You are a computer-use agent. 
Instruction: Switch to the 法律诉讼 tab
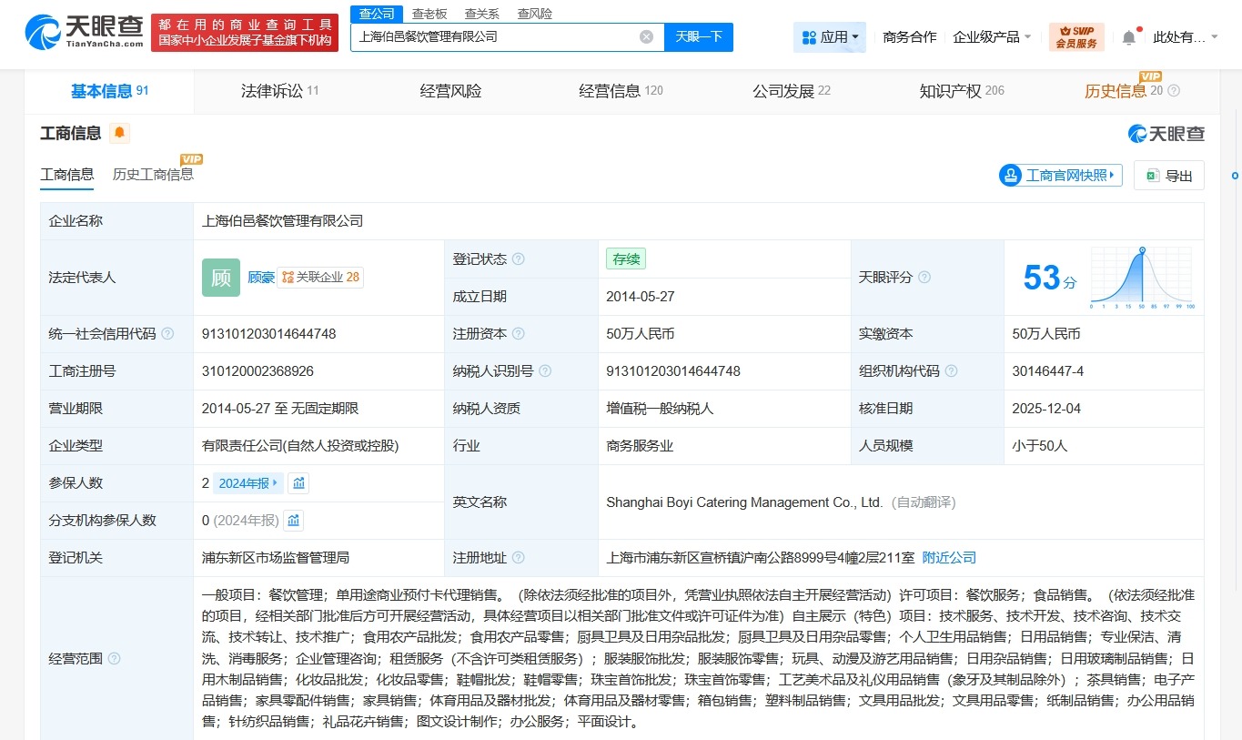[273, 91]
